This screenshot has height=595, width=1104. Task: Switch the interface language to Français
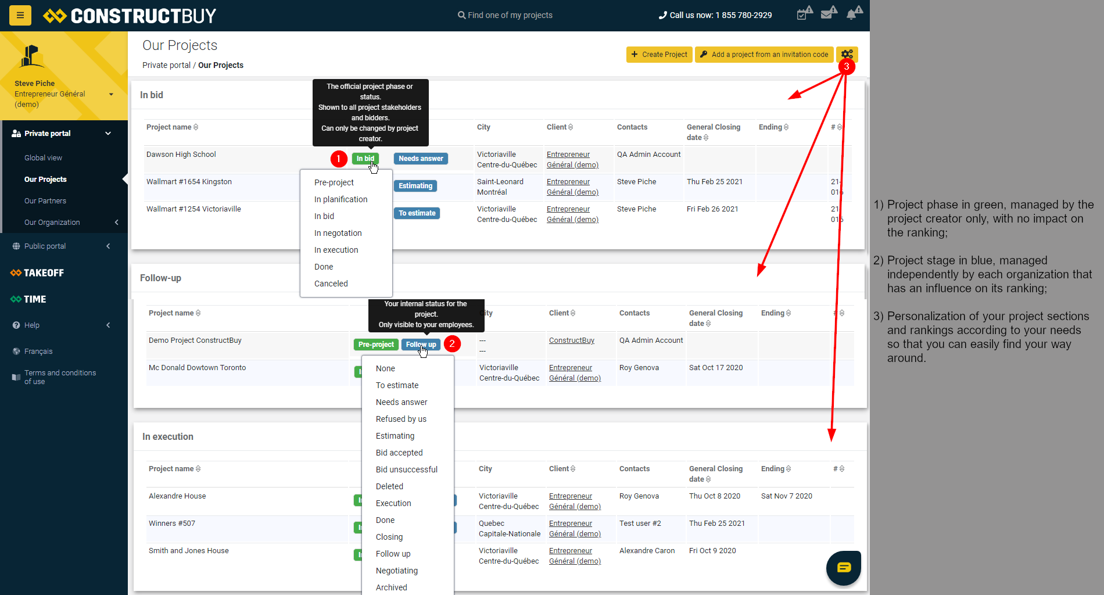click(x=39, y=351)
